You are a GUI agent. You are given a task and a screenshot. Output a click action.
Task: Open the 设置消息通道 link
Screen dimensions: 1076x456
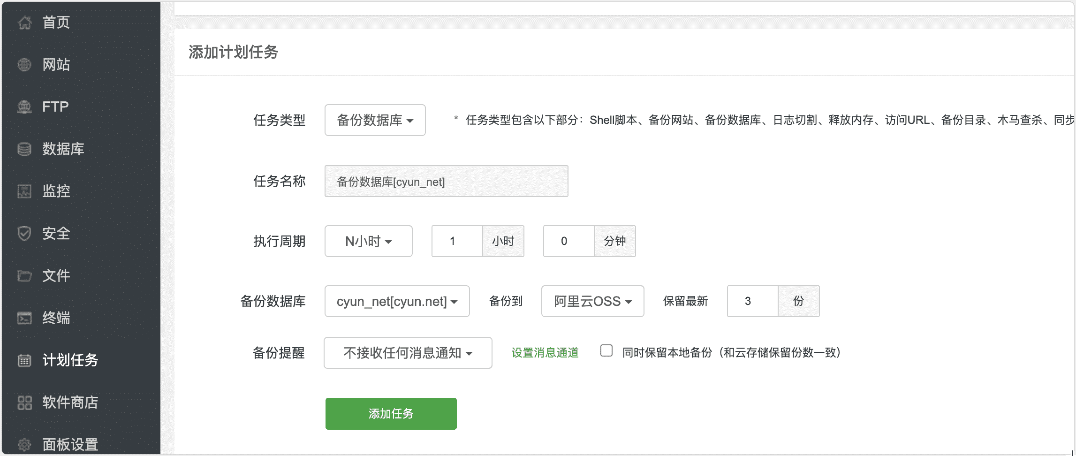coord(545,353)
